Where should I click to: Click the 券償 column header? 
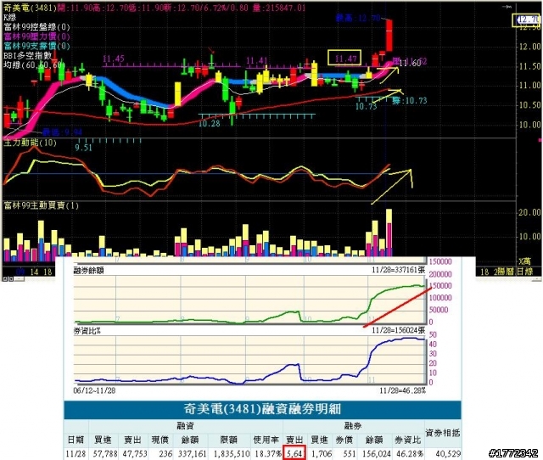(x=344, y=440)
